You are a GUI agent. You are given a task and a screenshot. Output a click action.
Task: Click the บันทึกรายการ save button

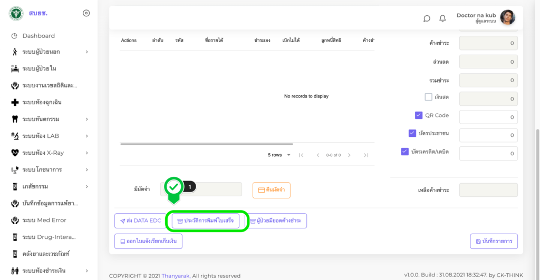(494, 241)
